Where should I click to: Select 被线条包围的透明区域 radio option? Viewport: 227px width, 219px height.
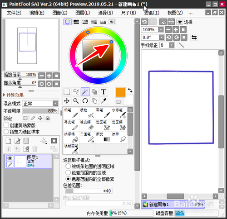(x=68, y=166)
